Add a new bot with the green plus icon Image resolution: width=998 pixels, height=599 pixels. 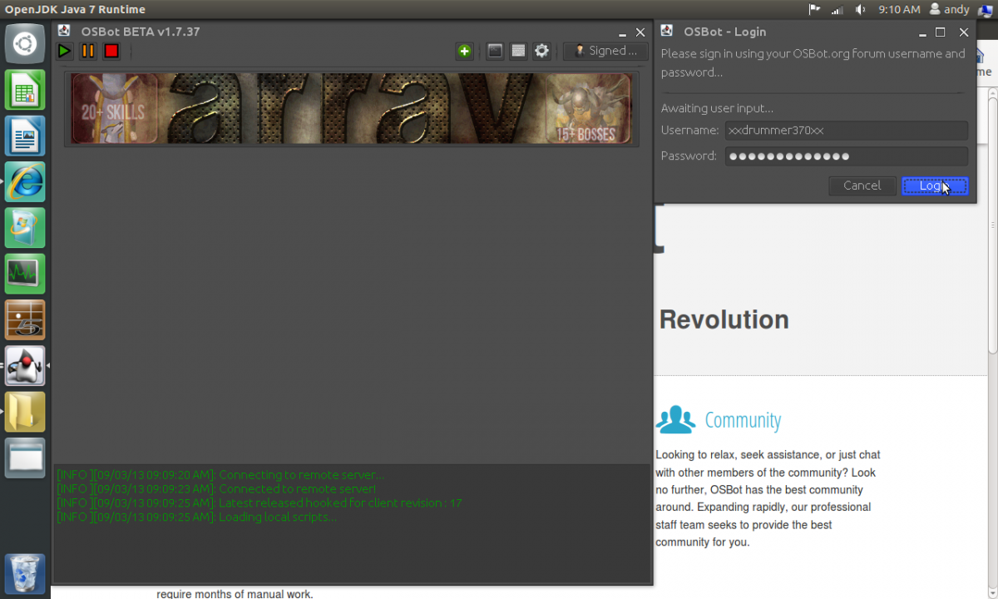click(x=464, y=51)
